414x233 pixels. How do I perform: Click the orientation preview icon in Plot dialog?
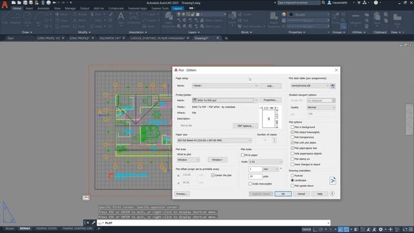(x=332, y=181)
